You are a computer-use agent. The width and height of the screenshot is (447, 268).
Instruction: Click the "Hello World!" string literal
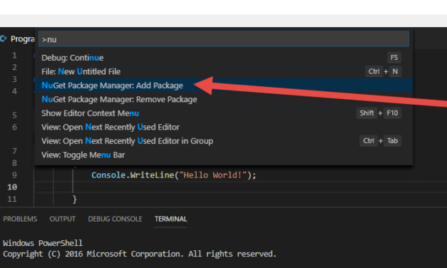[x=213, y=175]
